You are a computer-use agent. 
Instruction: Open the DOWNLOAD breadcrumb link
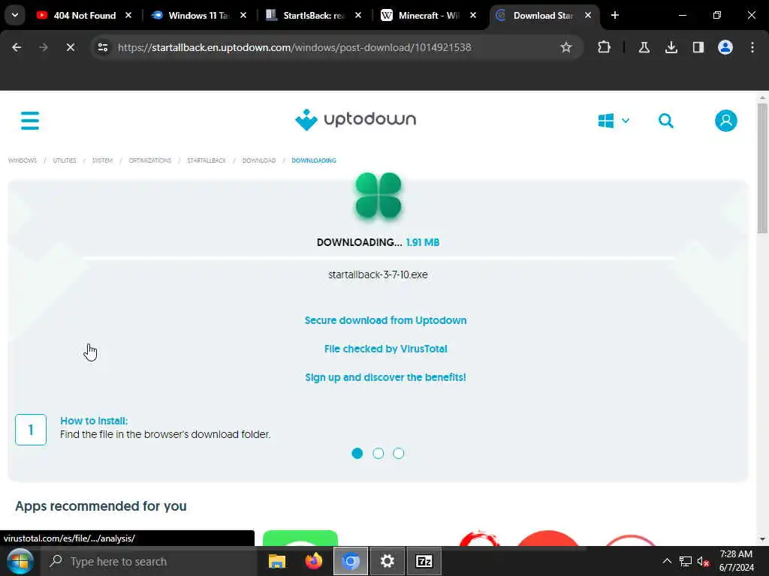click(x=259, y=160)
